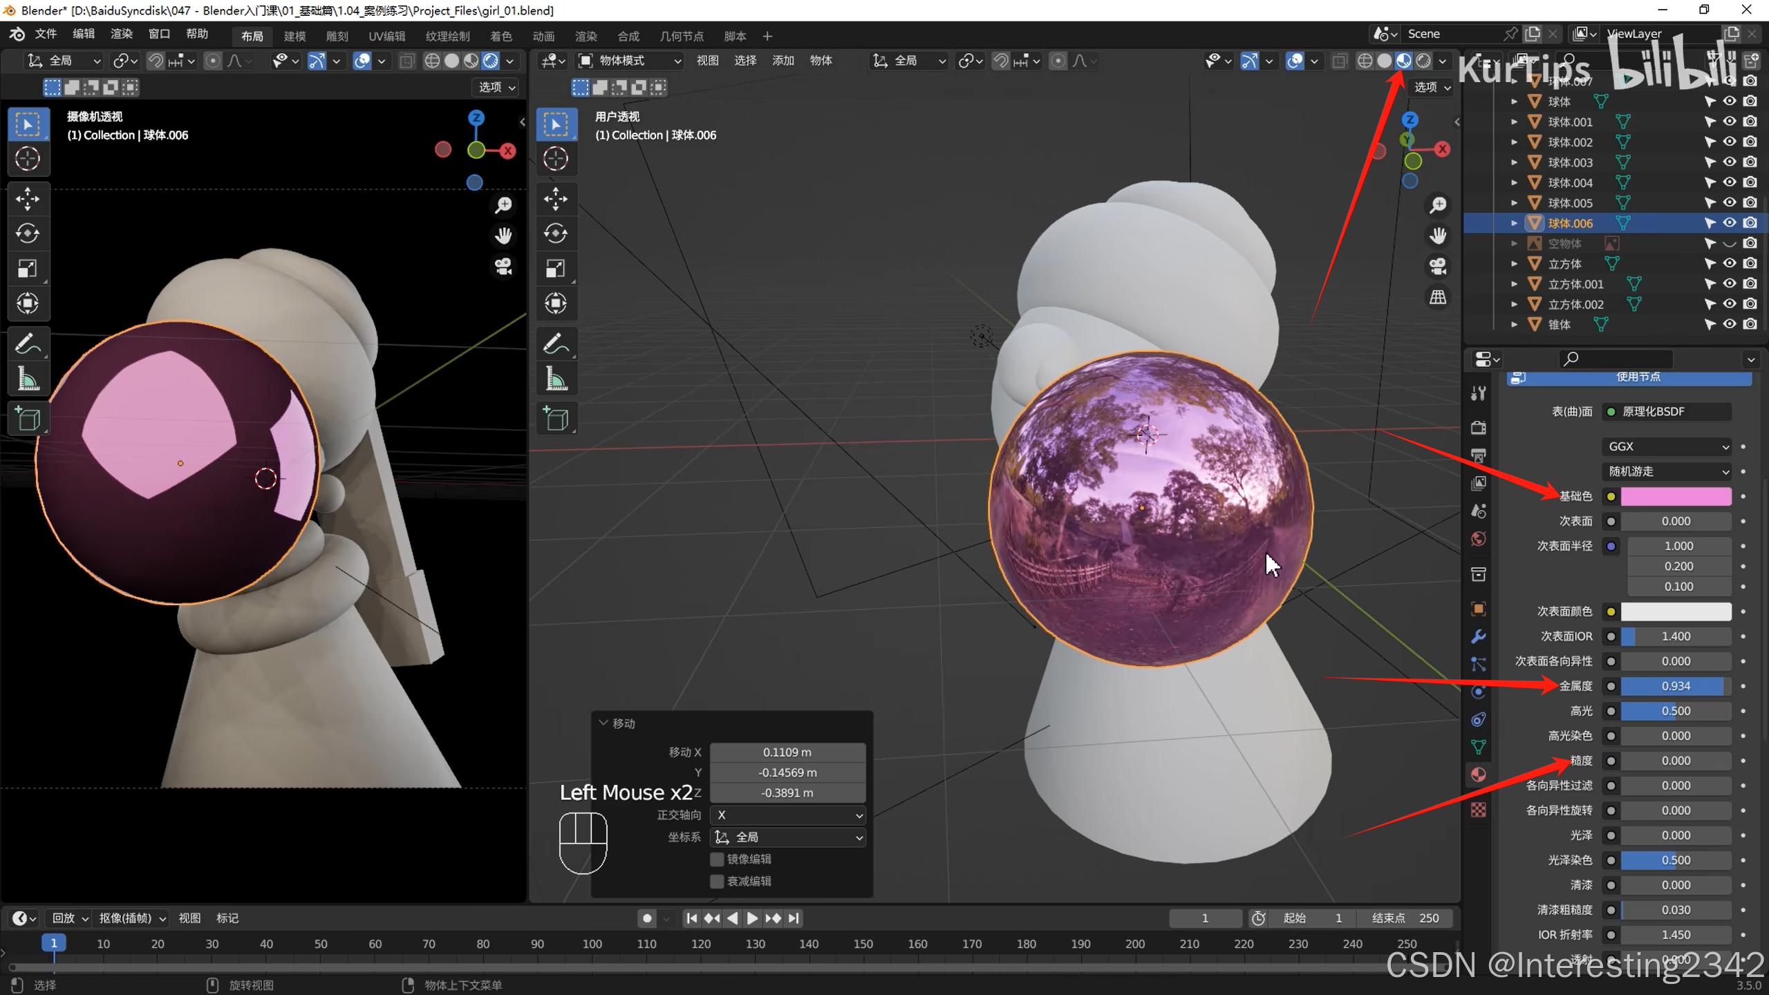
Task: Expand the 立方体.001 outliner item
Action: 1515,284
